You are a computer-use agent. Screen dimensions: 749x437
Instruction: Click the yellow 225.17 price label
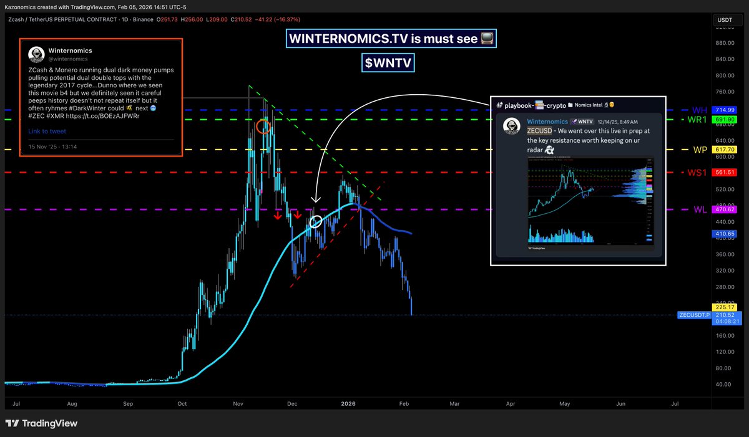click(x=724, y=307)
